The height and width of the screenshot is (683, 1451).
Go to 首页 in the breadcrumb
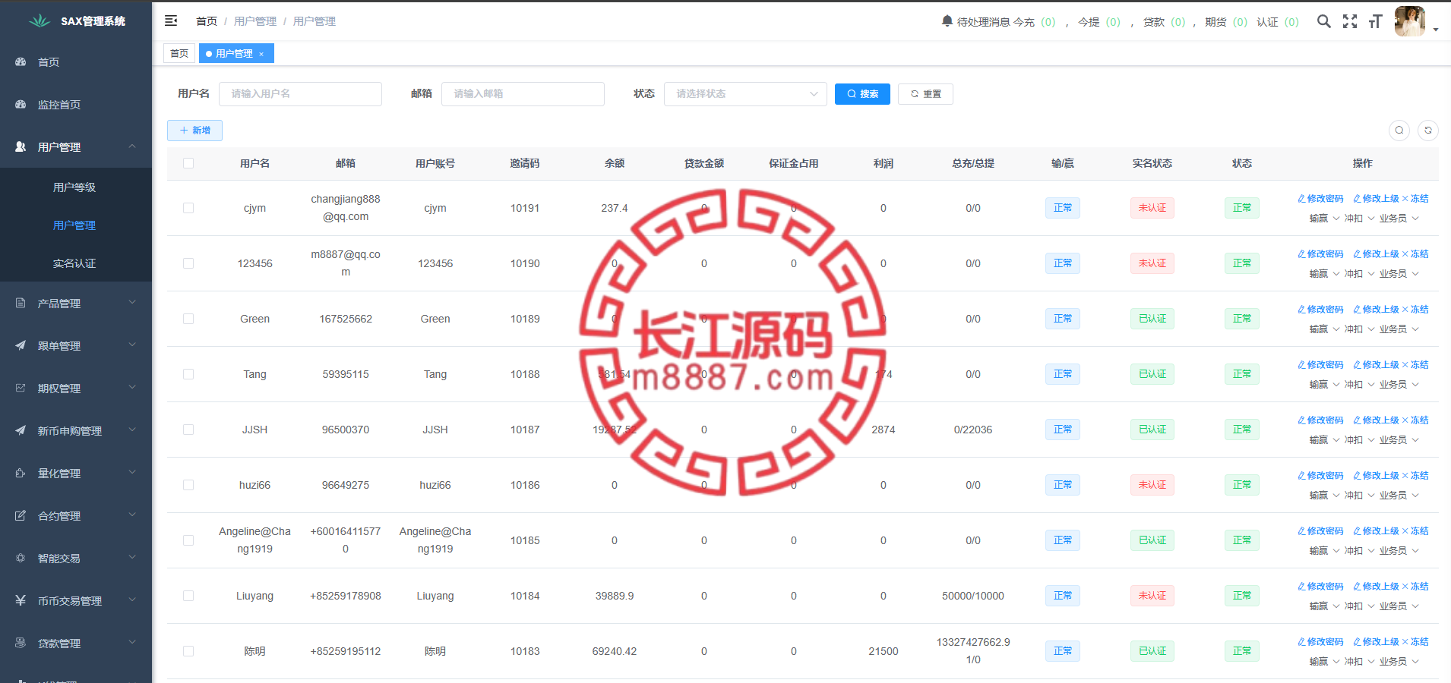207,21
